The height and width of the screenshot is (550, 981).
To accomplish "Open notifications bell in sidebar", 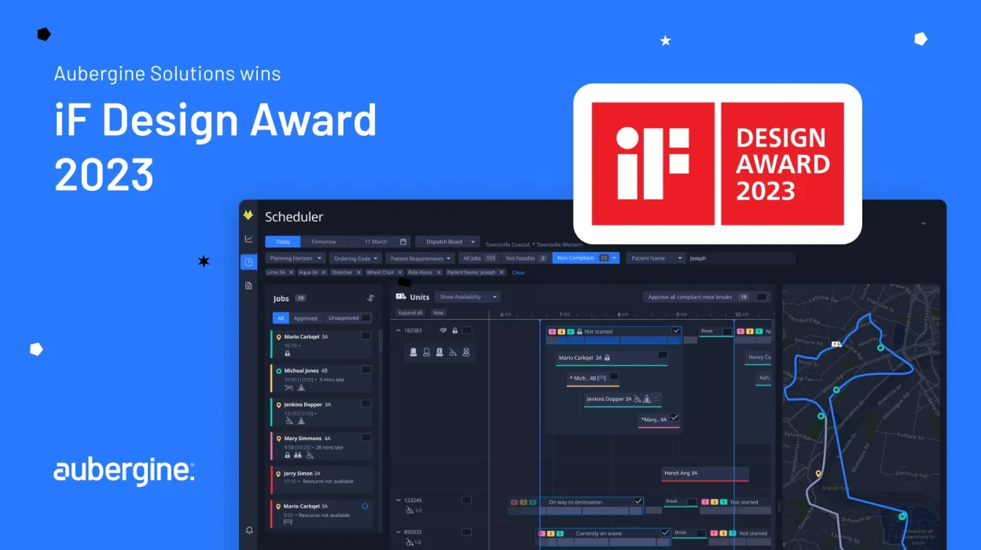I will tap(249, 530).
